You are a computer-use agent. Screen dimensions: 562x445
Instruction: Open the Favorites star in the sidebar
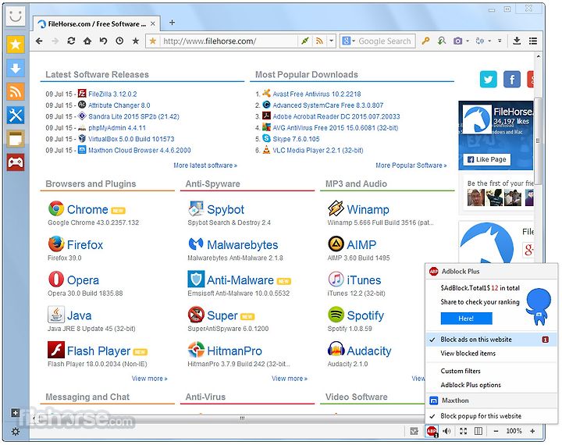pos(16,44)
